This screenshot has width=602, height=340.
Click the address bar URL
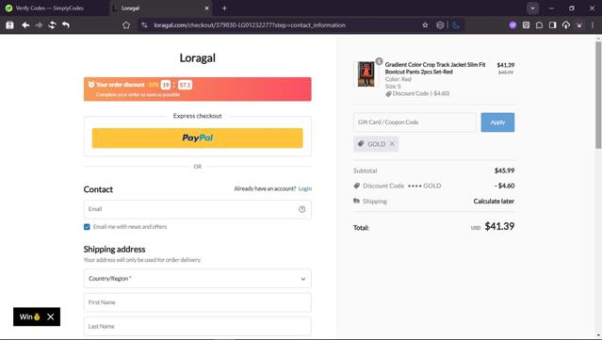coord(250,24)
